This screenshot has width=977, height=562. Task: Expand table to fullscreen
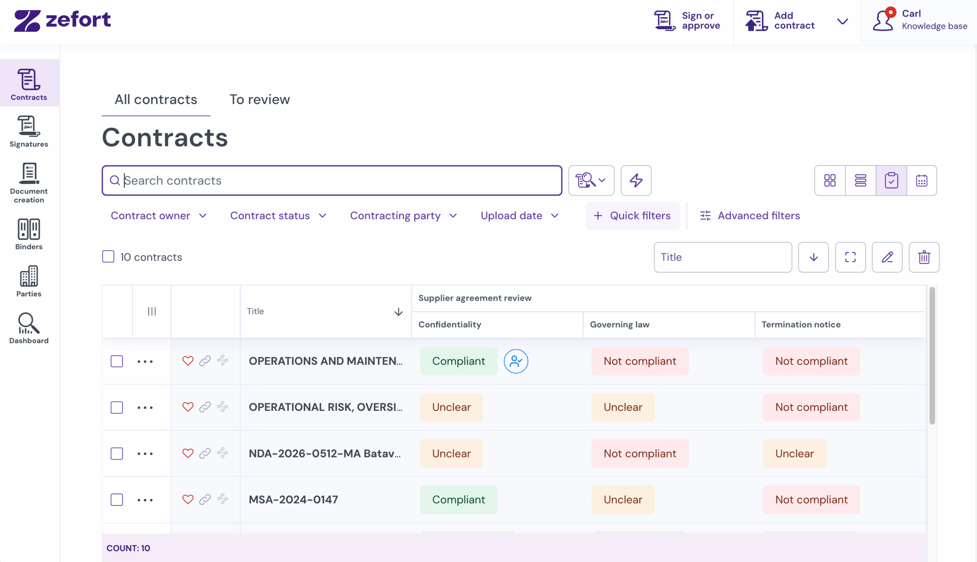[x=850, y=257]
